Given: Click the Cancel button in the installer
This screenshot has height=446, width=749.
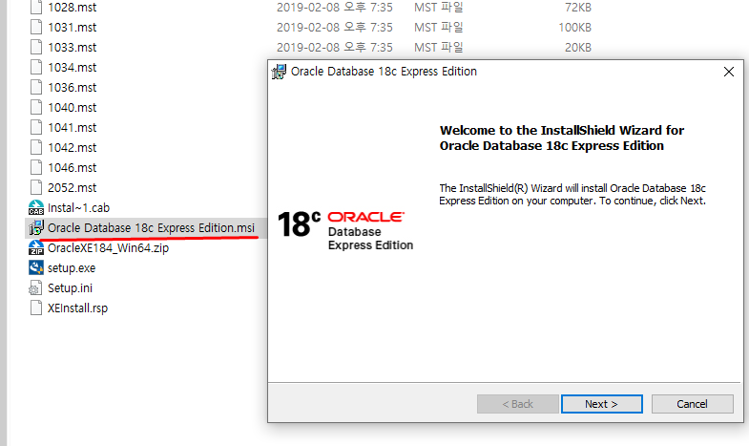Looking at the screenshot, I should 692,404.
